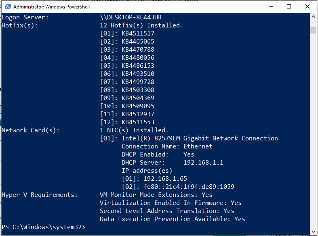Click the PS C:\Windows\system32> prompt
Screen dimensions: 318x236
[x=43, y=227]
